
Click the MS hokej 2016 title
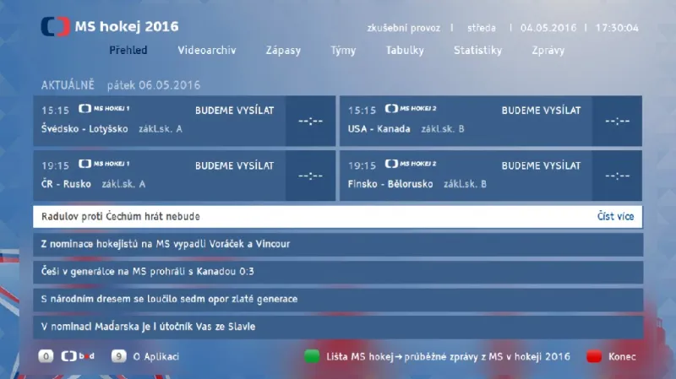pos(127,27)
